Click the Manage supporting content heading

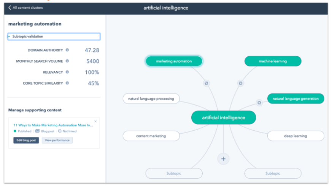(35, 110)
